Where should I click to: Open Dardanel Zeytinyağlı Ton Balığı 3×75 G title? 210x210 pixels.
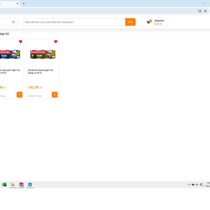pos(40,72)
